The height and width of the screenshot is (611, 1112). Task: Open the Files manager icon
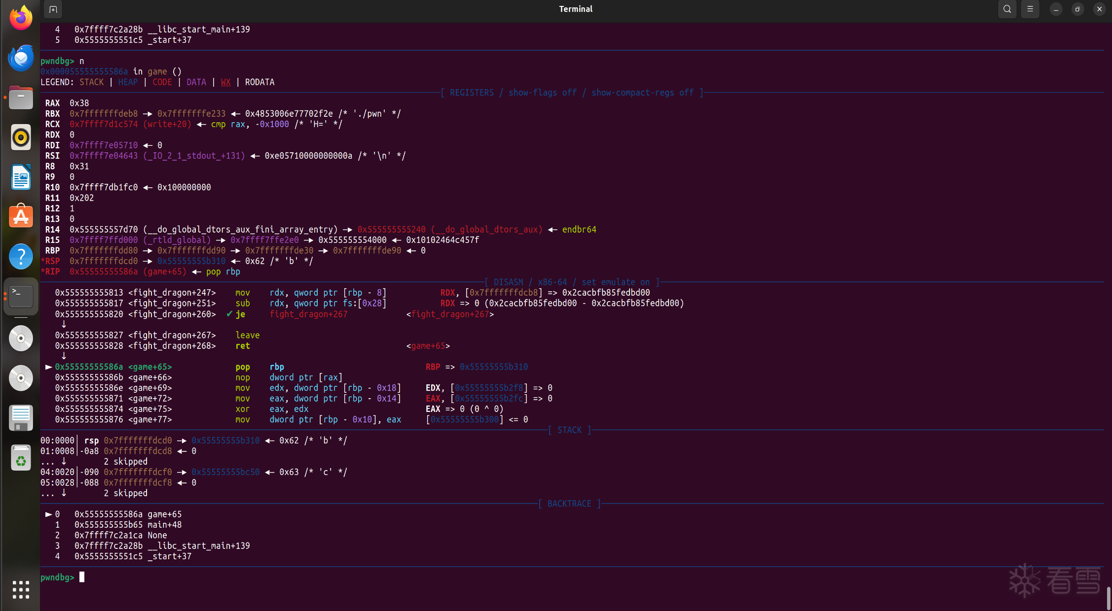click(21, 98)
